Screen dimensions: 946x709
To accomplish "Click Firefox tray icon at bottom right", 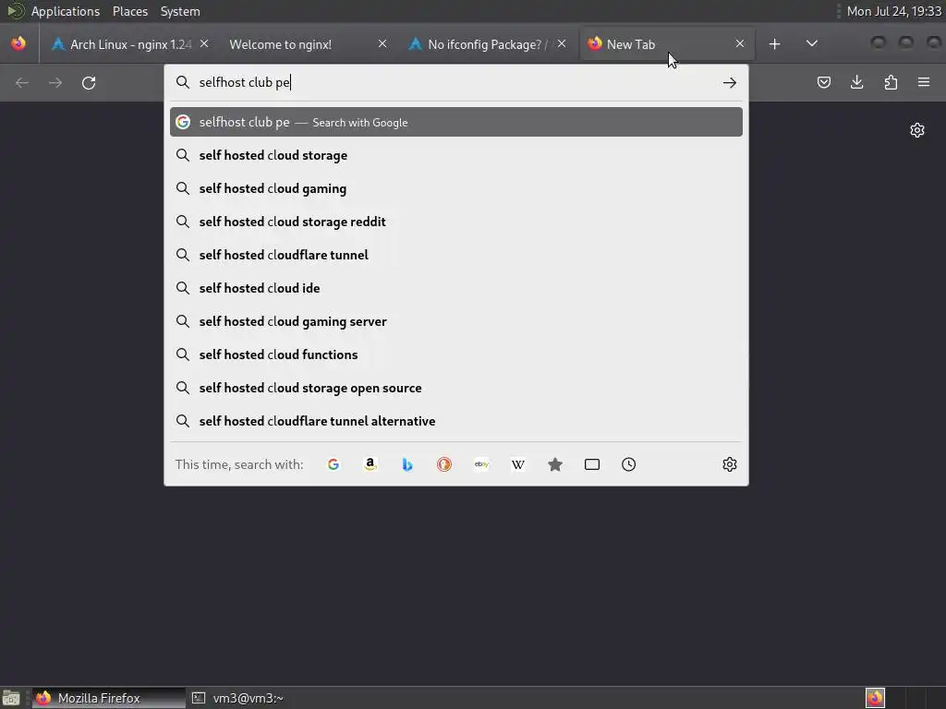I will pyautogui.click(x=875, y=698).
